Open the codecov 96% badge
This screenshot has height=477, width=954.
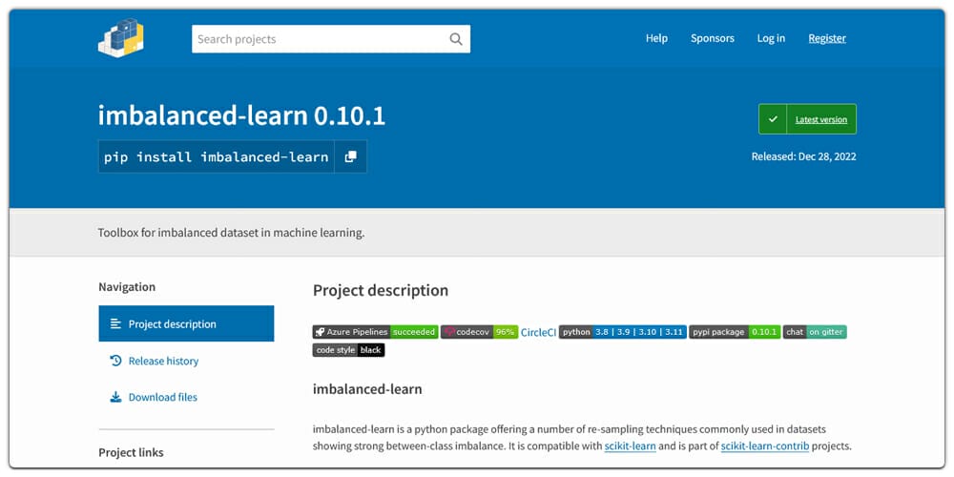coord(480,332)
